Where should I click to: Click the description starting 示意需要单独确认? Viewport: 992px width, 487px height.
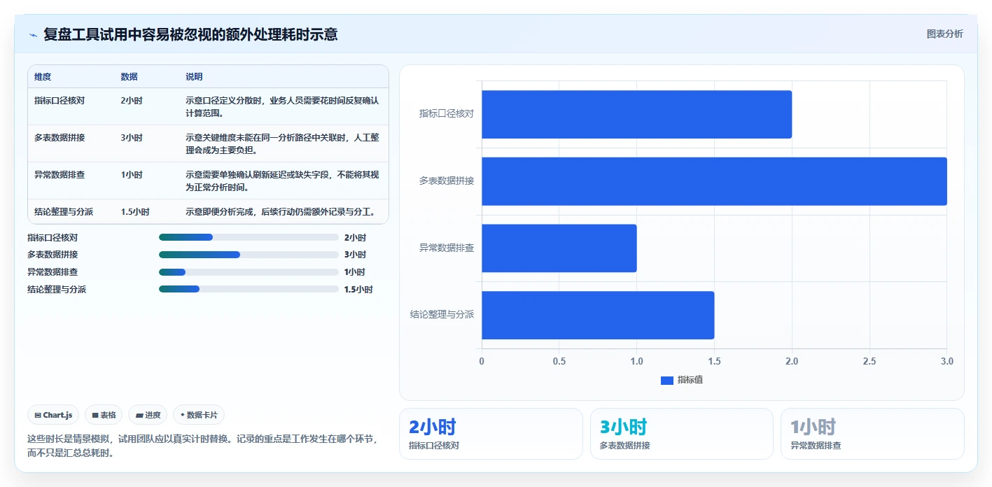point(282,181)
